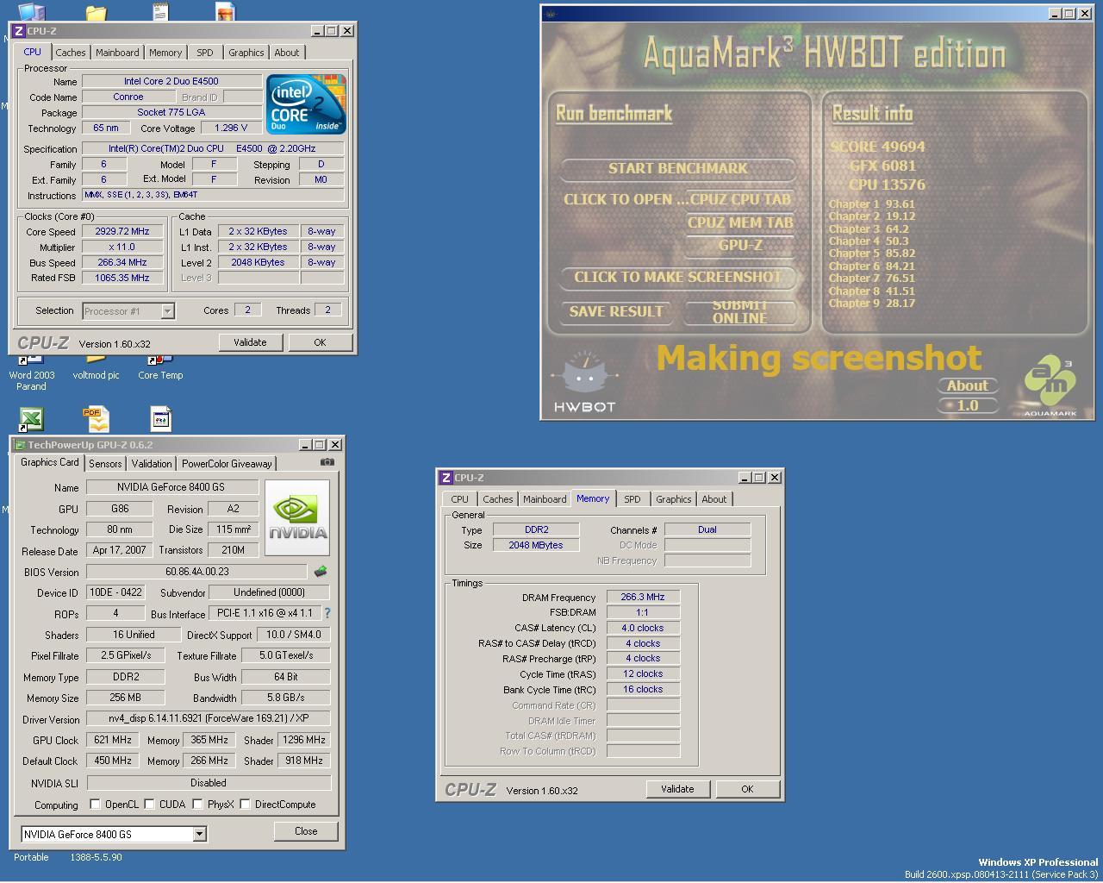Click the BIOS Version field 60.86.4A.00.23
Viewport: 1103px width, 883px height.
(196, 572)
